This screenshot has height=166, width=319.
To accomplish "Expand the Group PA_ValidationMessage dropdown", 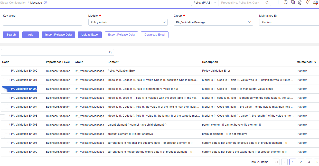I will 213,22.
